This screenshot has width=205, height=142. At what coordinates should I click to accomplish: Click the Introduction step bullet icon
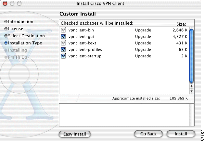coord(6,22)
